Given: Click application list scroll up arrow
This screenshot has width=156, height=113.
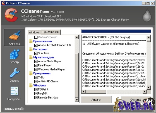Looking at the screenshot, I should (77, 37).
